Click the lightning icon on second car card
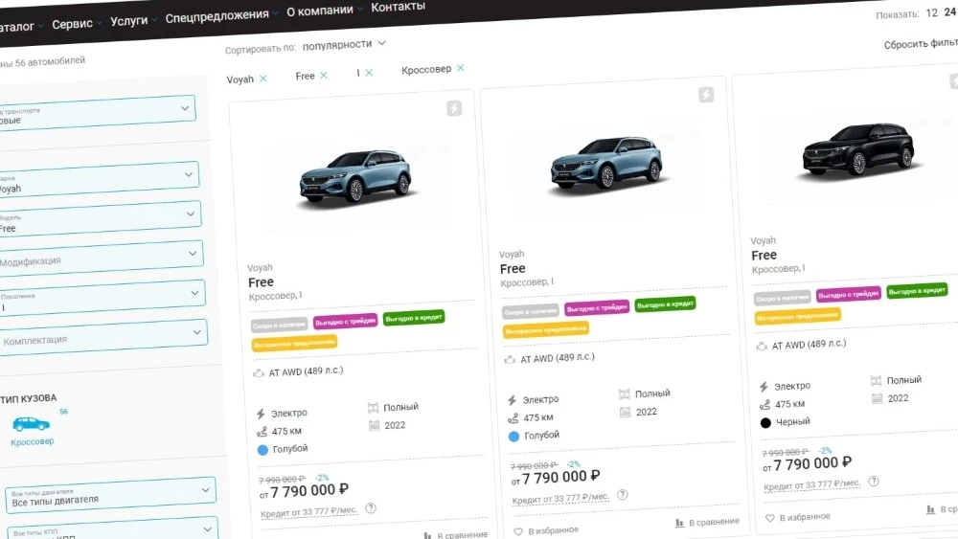958x539 pixels. coord(706,95)
